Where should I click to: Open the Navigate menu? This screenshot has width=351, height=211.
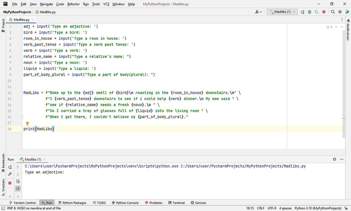click(47, 4)
